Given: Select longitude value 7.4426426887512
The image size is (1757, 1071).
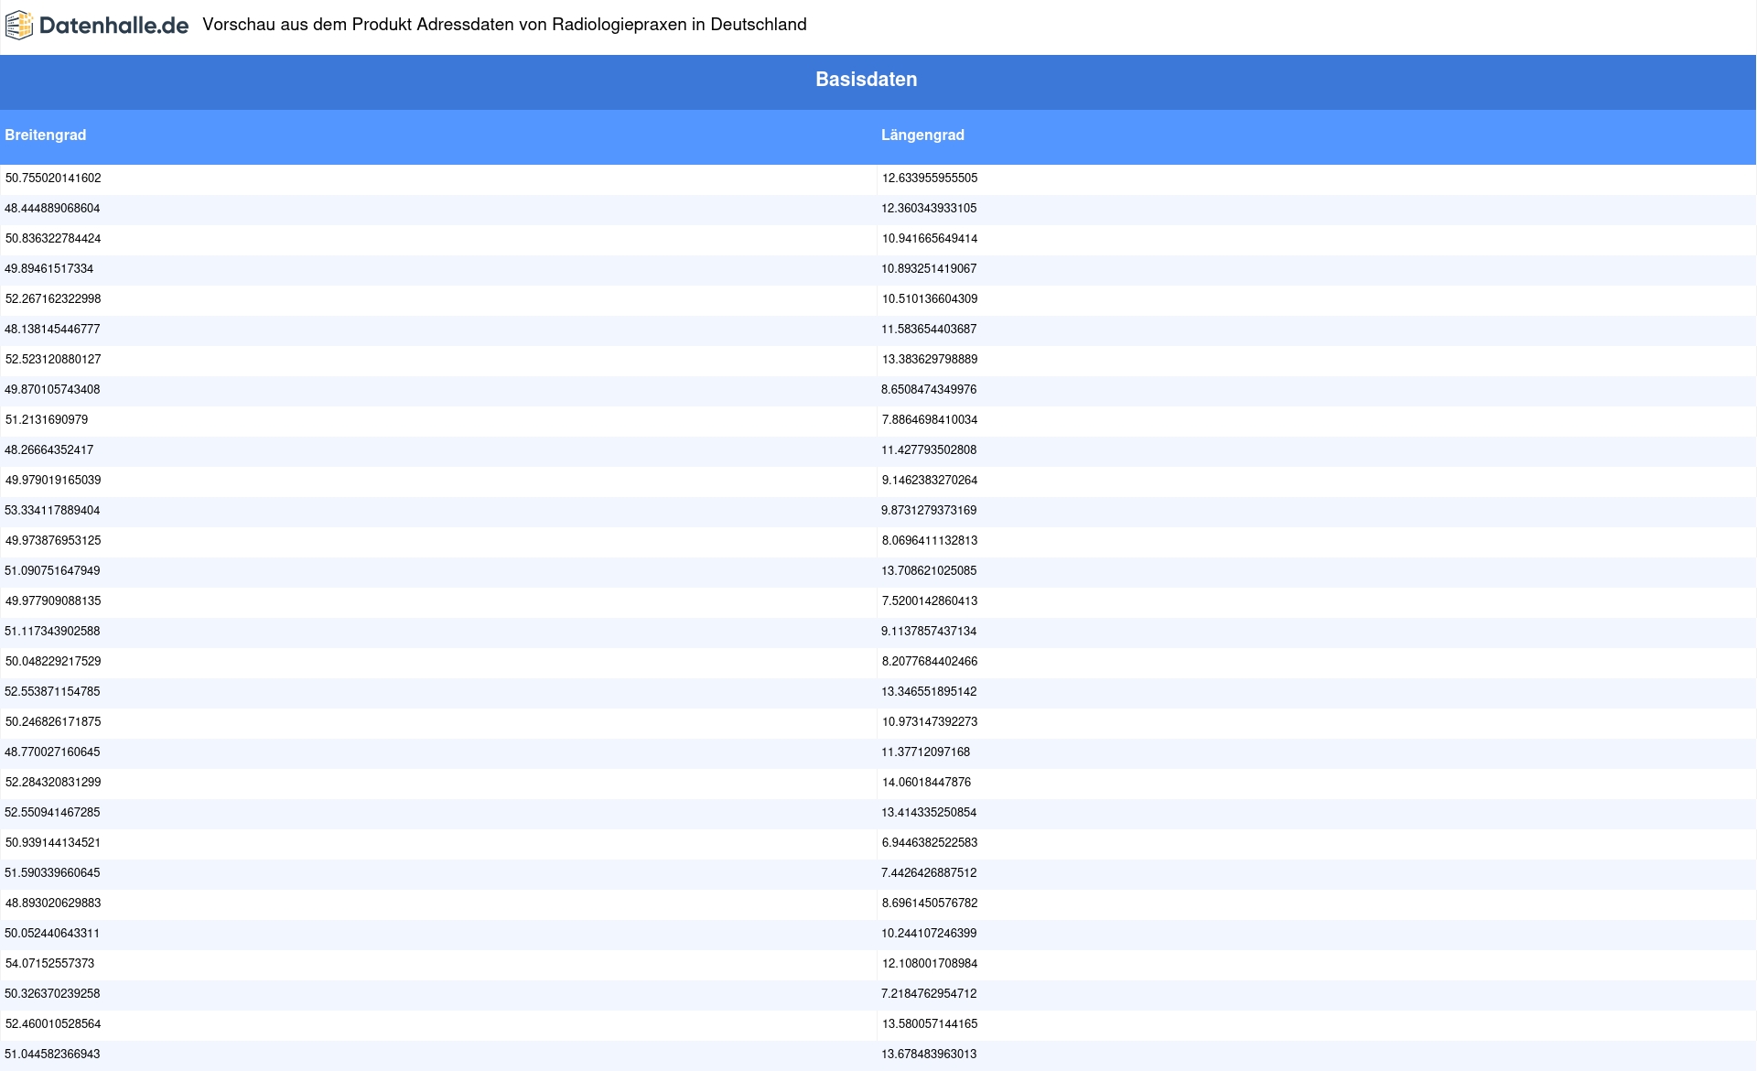Looking at the screenshot, I should [x=929, y=873].
